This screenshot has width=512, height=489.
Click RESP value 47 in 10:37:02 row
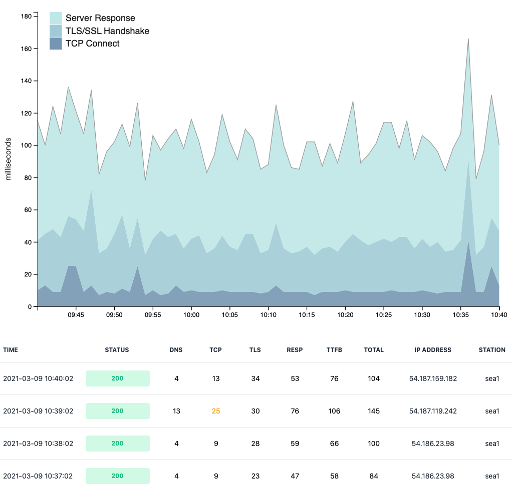coord(295,476)
